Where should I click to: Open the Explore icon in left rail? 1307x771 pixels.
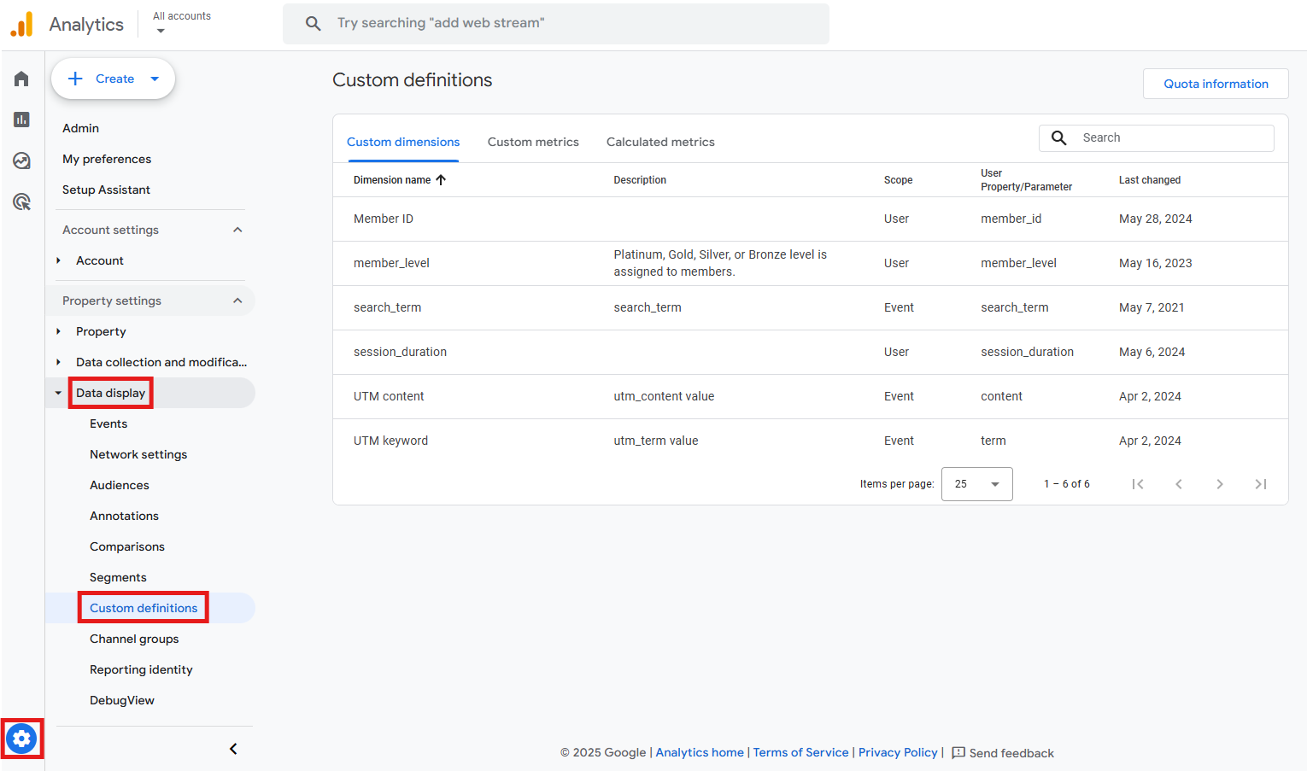(x=21, y=161)
